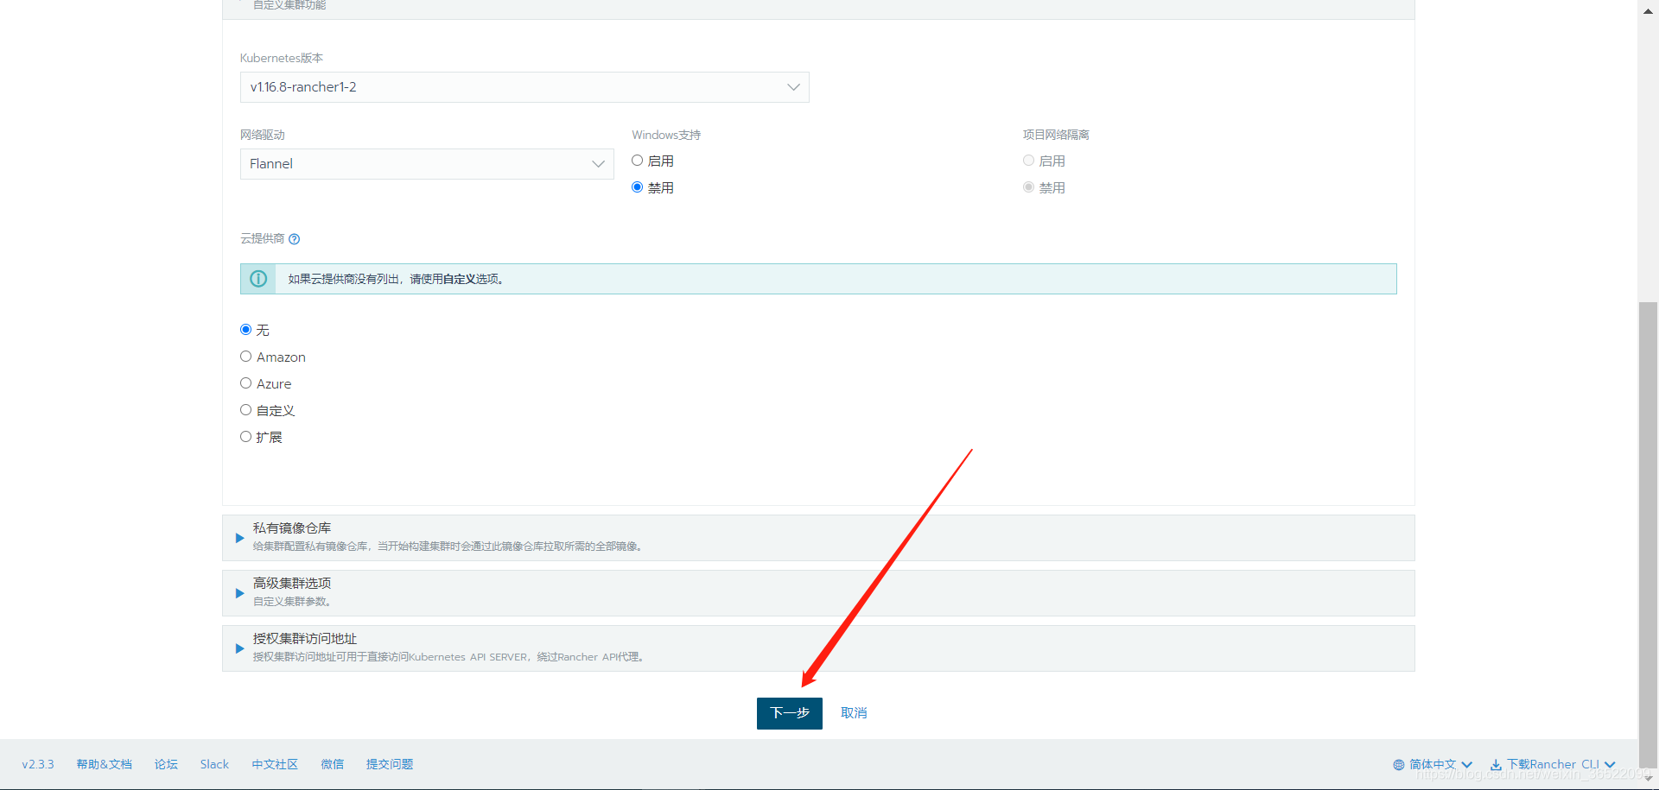The width and height of the screenshot is (1659, 790).
Task: Open the 中文社区 footer link
Action: (x=275, y=765)
